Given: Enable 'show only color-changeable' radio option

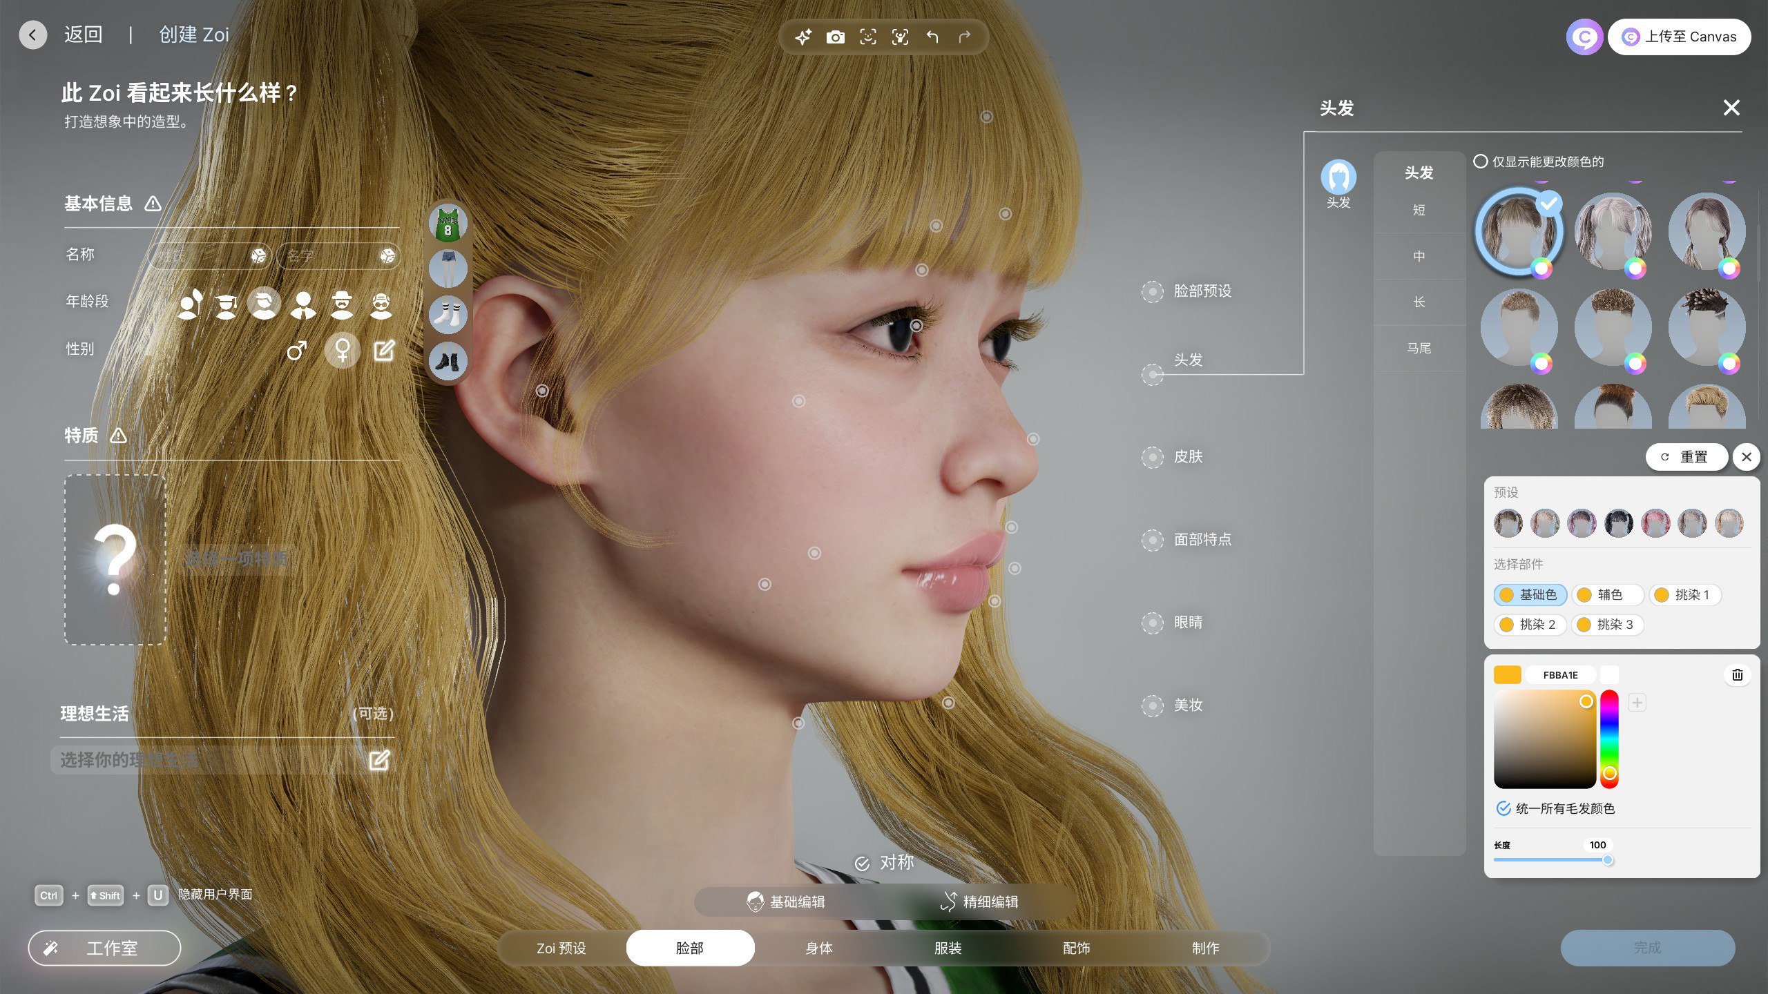Looking at the screenshot, I should click(x=1480, y=162).
